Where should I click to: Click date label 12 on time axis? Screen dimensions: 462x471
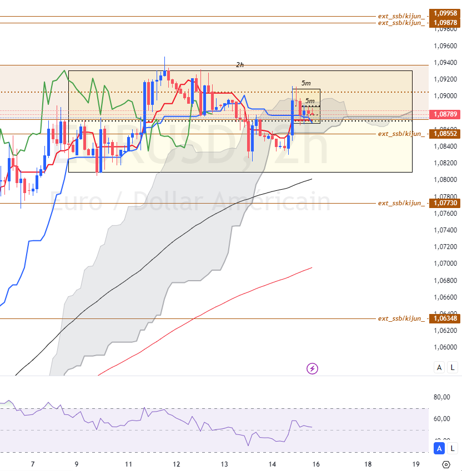point(177,464)
